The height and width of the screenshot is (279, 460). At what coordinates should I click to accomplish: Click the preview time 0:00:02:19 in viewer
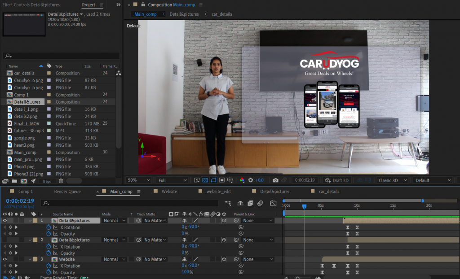coord(305,180)
